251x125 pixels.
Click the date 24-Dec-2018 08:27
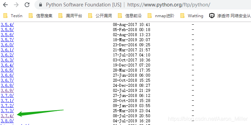(131, 85)
